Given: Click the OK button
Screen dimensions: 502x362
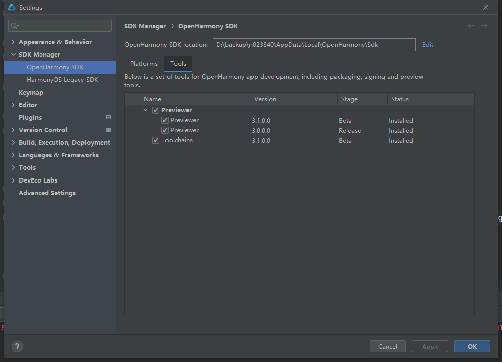Looking at the screenshot, I should pyautogui.click(x=472, y=346).
